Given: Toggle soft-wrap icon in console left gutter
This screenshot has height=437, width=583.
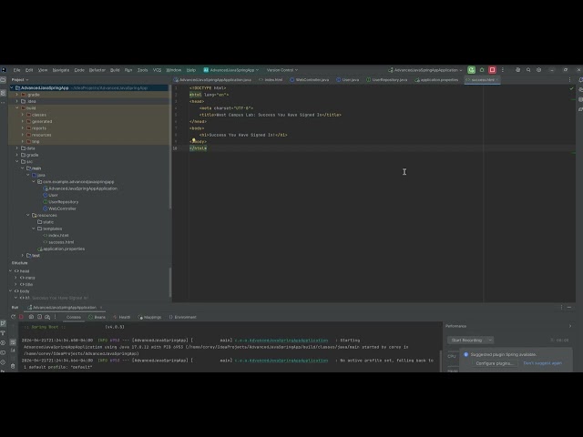Looking at the screenshot, I should 13,342.
